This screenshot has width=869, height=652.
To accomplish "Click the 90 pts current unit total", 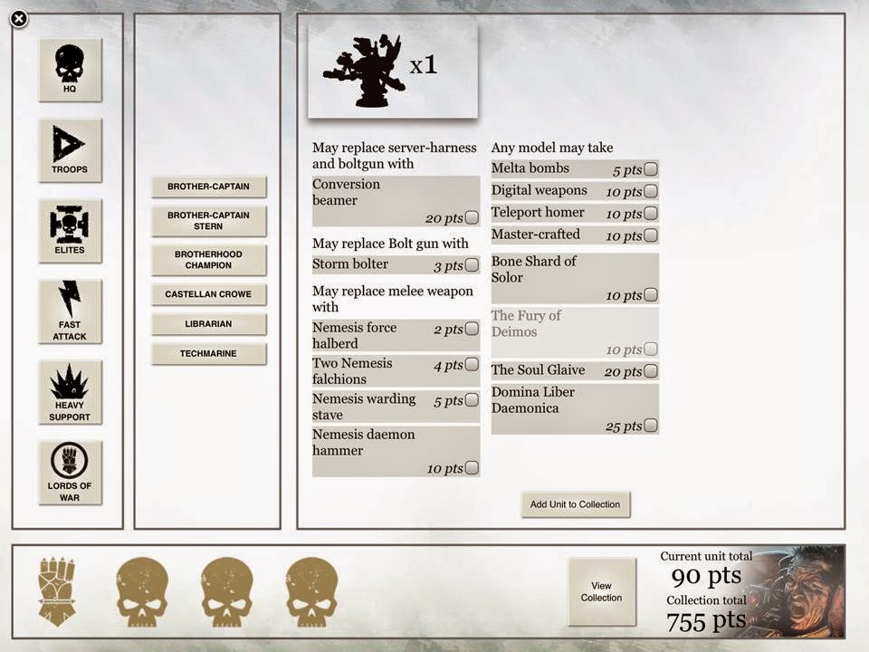I will coord(706,577).
